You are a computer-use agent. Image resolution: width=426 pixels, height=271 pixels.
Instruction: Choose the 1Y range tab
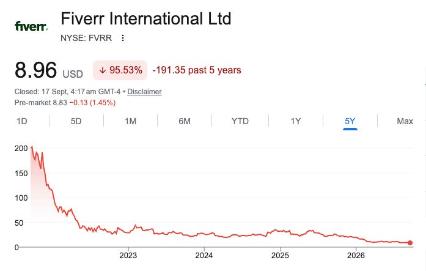(296, 121)
